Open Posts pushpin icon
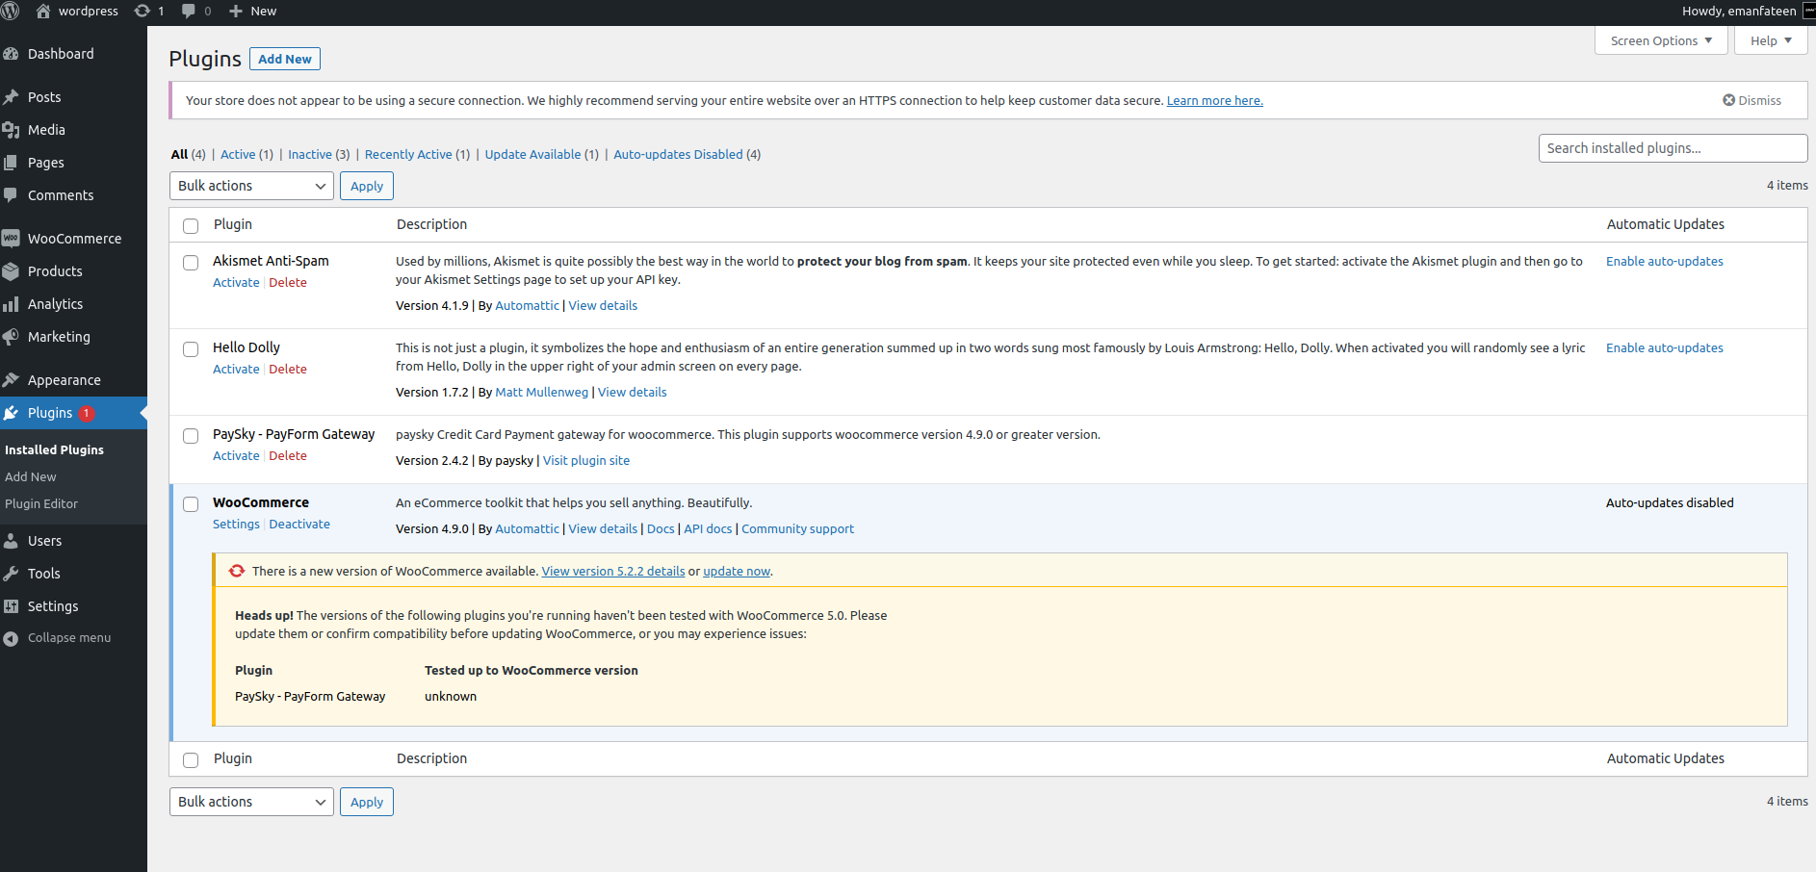The image size is (1816, 872). point(12,97)
